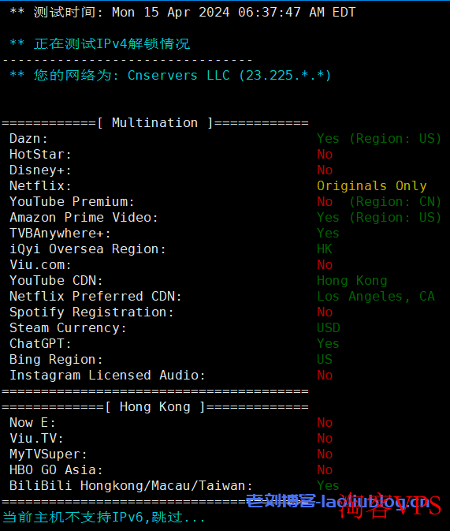Click the 'HK' result for iQyi
Screen dimensions: 450x531
(325, 249)
